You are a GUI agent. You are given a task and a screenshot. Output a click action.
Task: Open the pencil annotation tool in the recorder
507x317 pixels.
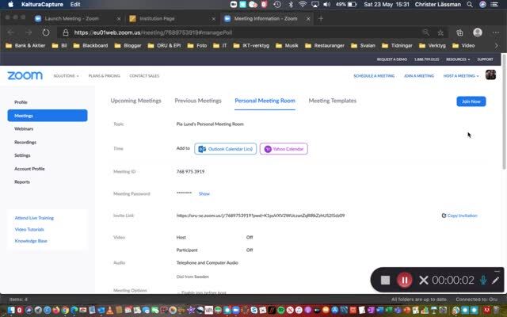(x=495, y=280)
